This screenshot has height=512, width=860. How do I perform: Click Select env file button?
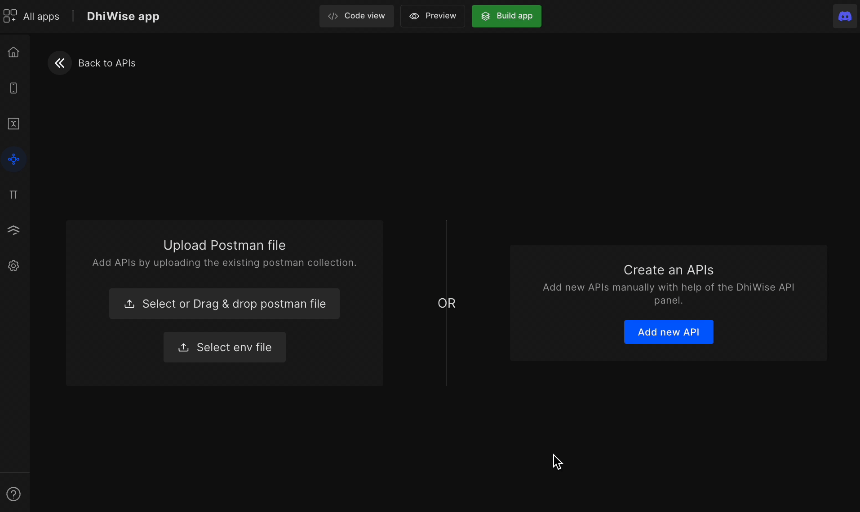pos(225,347)
